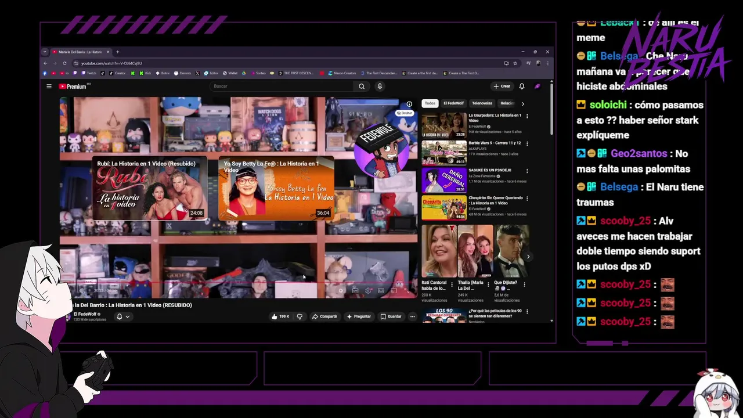Open browser tab search dropdown arrow

point(45,52)
